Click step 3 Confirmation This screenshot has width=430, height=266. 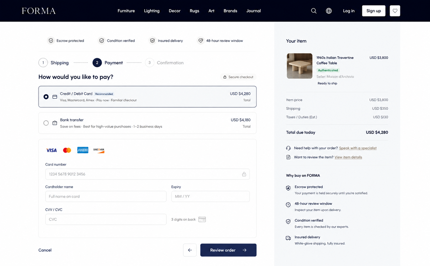164,63
